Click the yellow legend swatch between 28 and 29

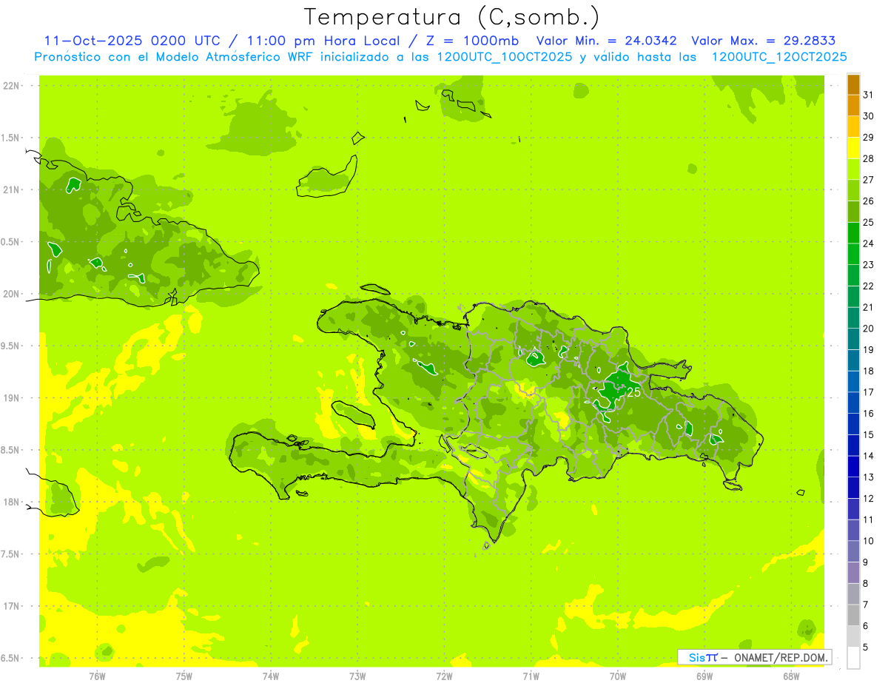click(x=853, y=148)
